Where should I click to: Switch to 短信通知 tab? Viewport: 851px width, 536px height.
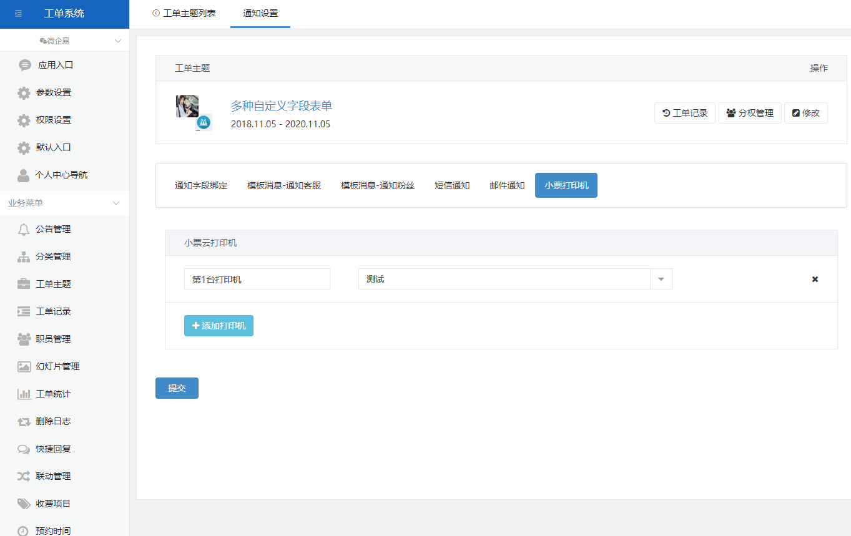click(452, 185)
